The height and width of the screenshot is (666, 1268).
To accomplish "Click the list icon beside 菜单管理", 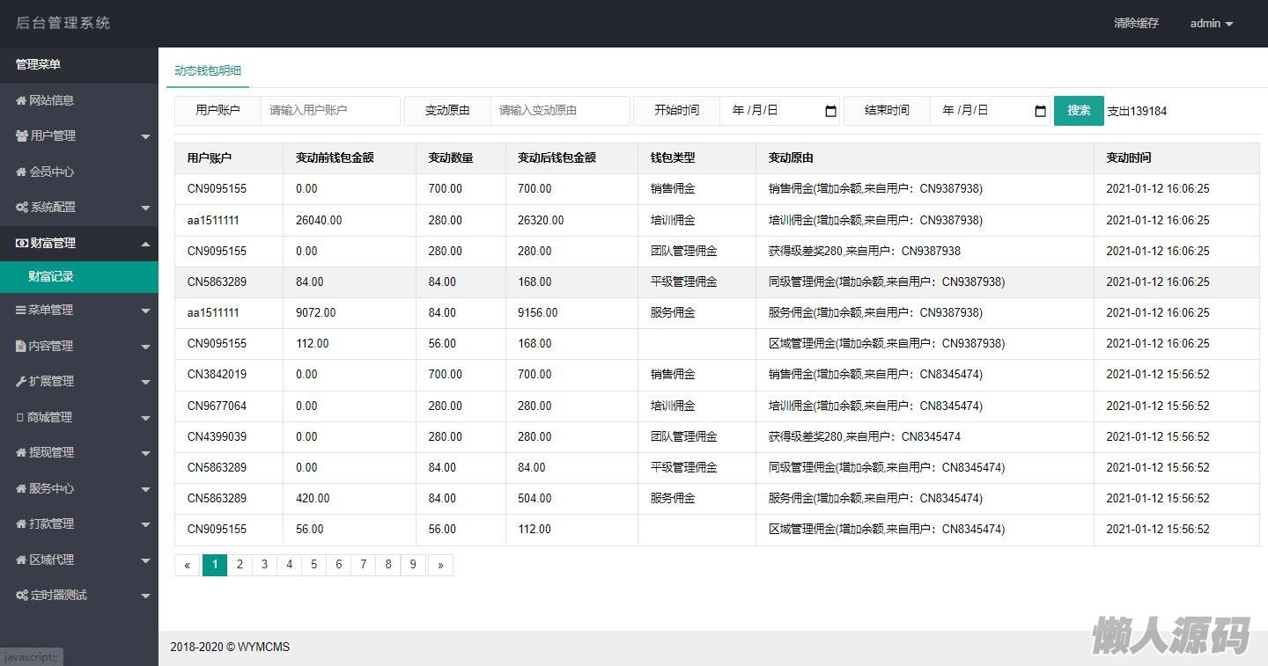I will click(21, 310).
